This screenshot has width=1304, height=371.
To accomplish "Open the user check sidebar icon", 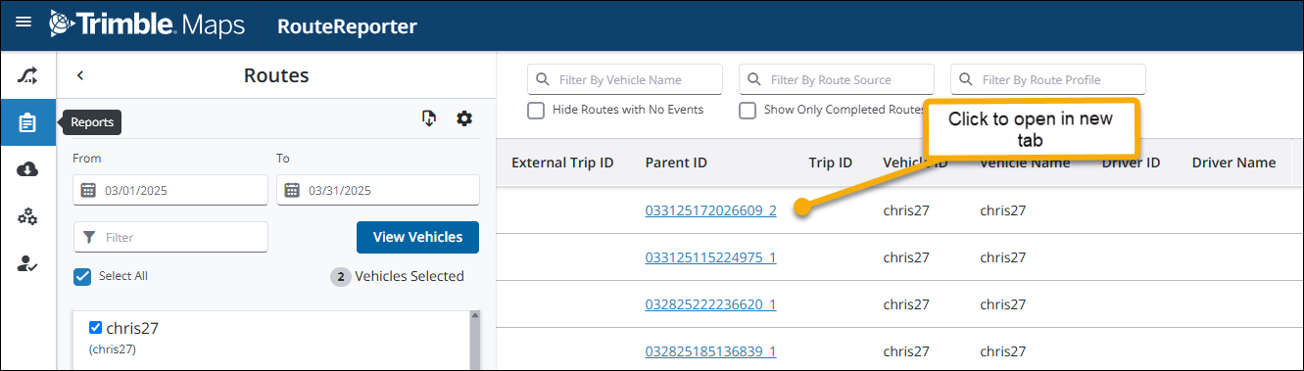I will [27, 263].
